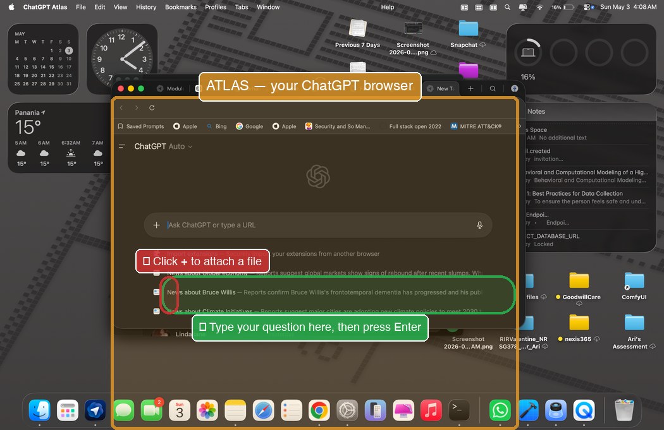This screenshot has width=664, height=430.
Task: Focus the Ask ChatGPT or type a URL field
Action: [x=317, y=225]
